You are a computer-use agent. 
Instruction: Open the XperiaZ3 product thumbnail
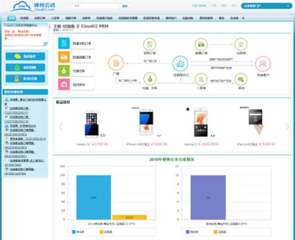[201, 122]
